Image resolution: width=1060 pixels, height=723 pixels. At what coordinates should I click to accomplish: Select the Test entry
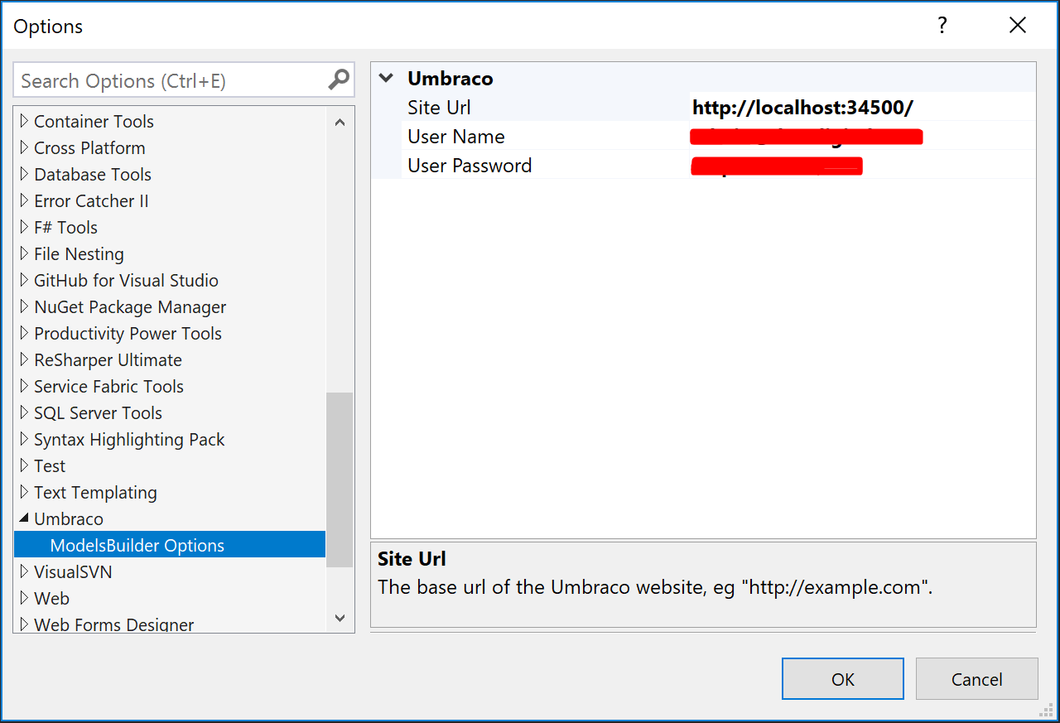point(50,465)
